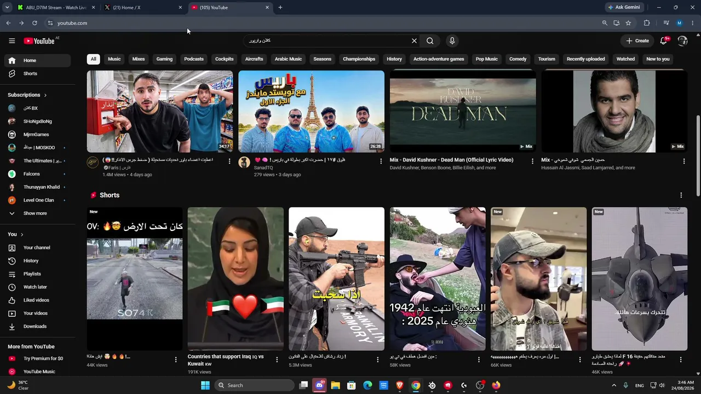Viewport: 701px width, 394px height.
Task: Open options menu for Faris video
Action: click(x=229, y=161)
